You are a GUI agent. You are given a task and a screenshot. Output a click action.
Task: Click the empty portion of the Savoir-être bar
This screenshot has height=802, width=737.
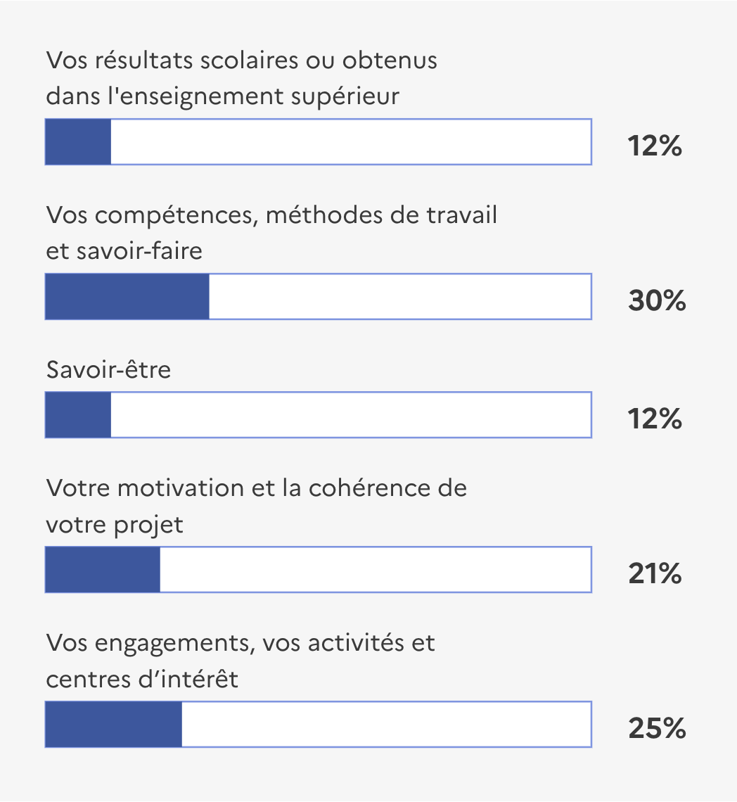pos(351,415)
